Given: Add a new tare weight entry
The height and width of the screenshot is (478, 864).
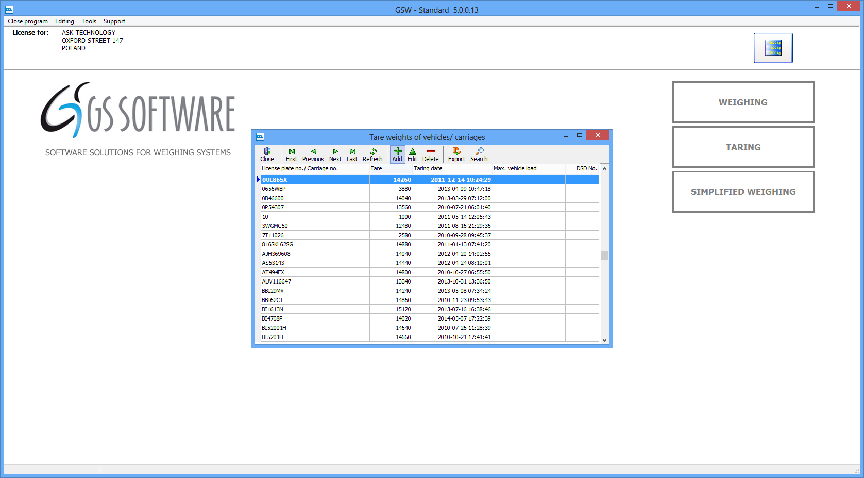Looking at the screenshot, I should (x=397, y=154).
